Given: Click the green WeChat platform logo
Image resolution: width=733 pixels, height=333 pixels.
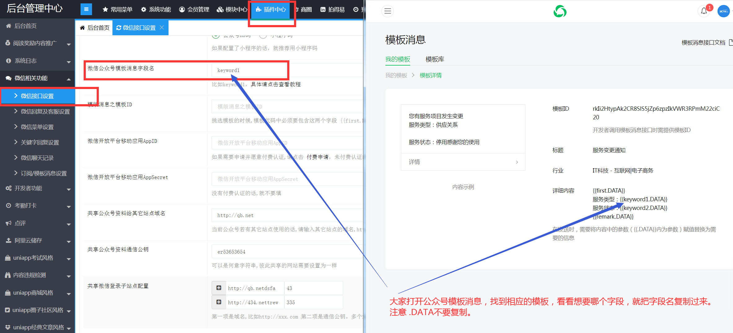Looking at the screenshot, I should click(560, 11).
